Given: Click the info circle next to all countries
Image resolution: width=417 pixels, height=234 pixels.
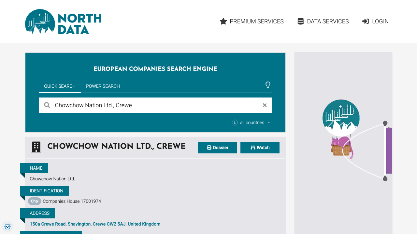Looking at the screenshot, I should pyautogui.click(x=235, y=123).
